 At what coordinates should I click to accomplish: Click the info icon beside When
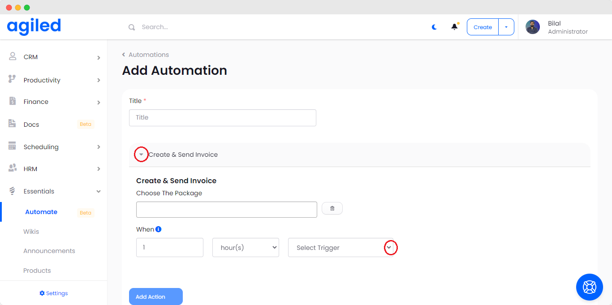click(158, 229)
